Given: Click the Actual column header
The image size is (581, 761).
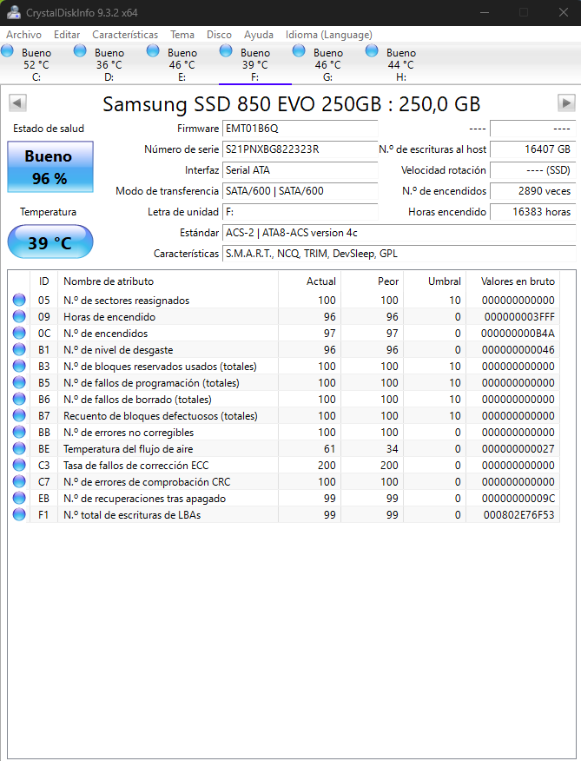Looking at the screenshot, I should pos(309,281).
